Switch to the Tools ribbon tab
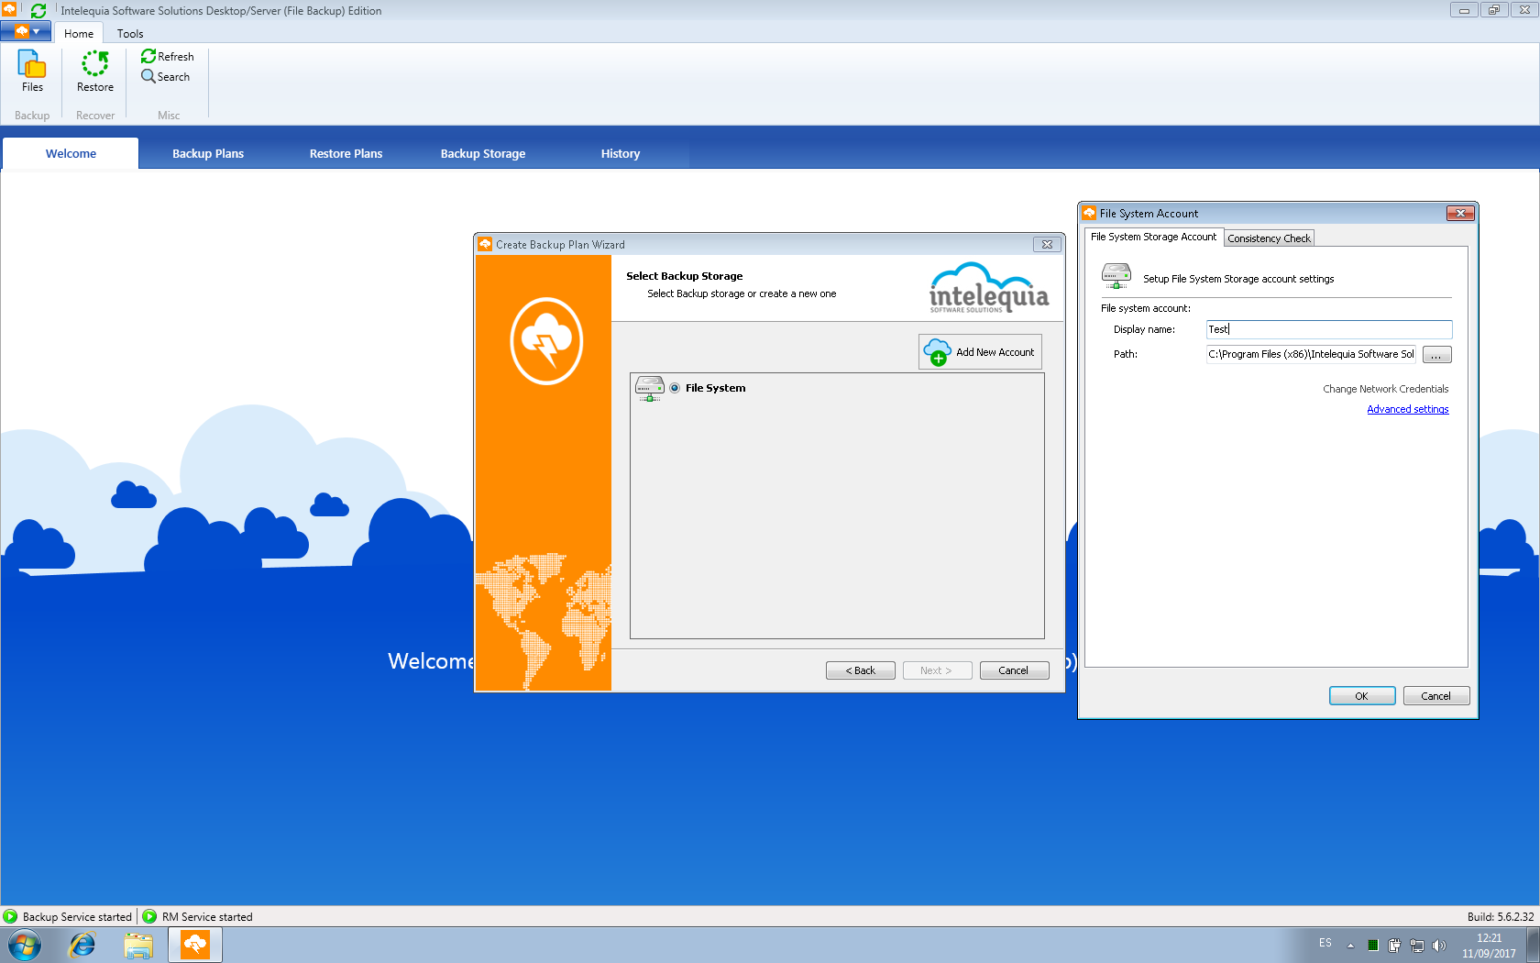Image resolution: width=1540 pixels, height=963 pixels. [130, 34]
